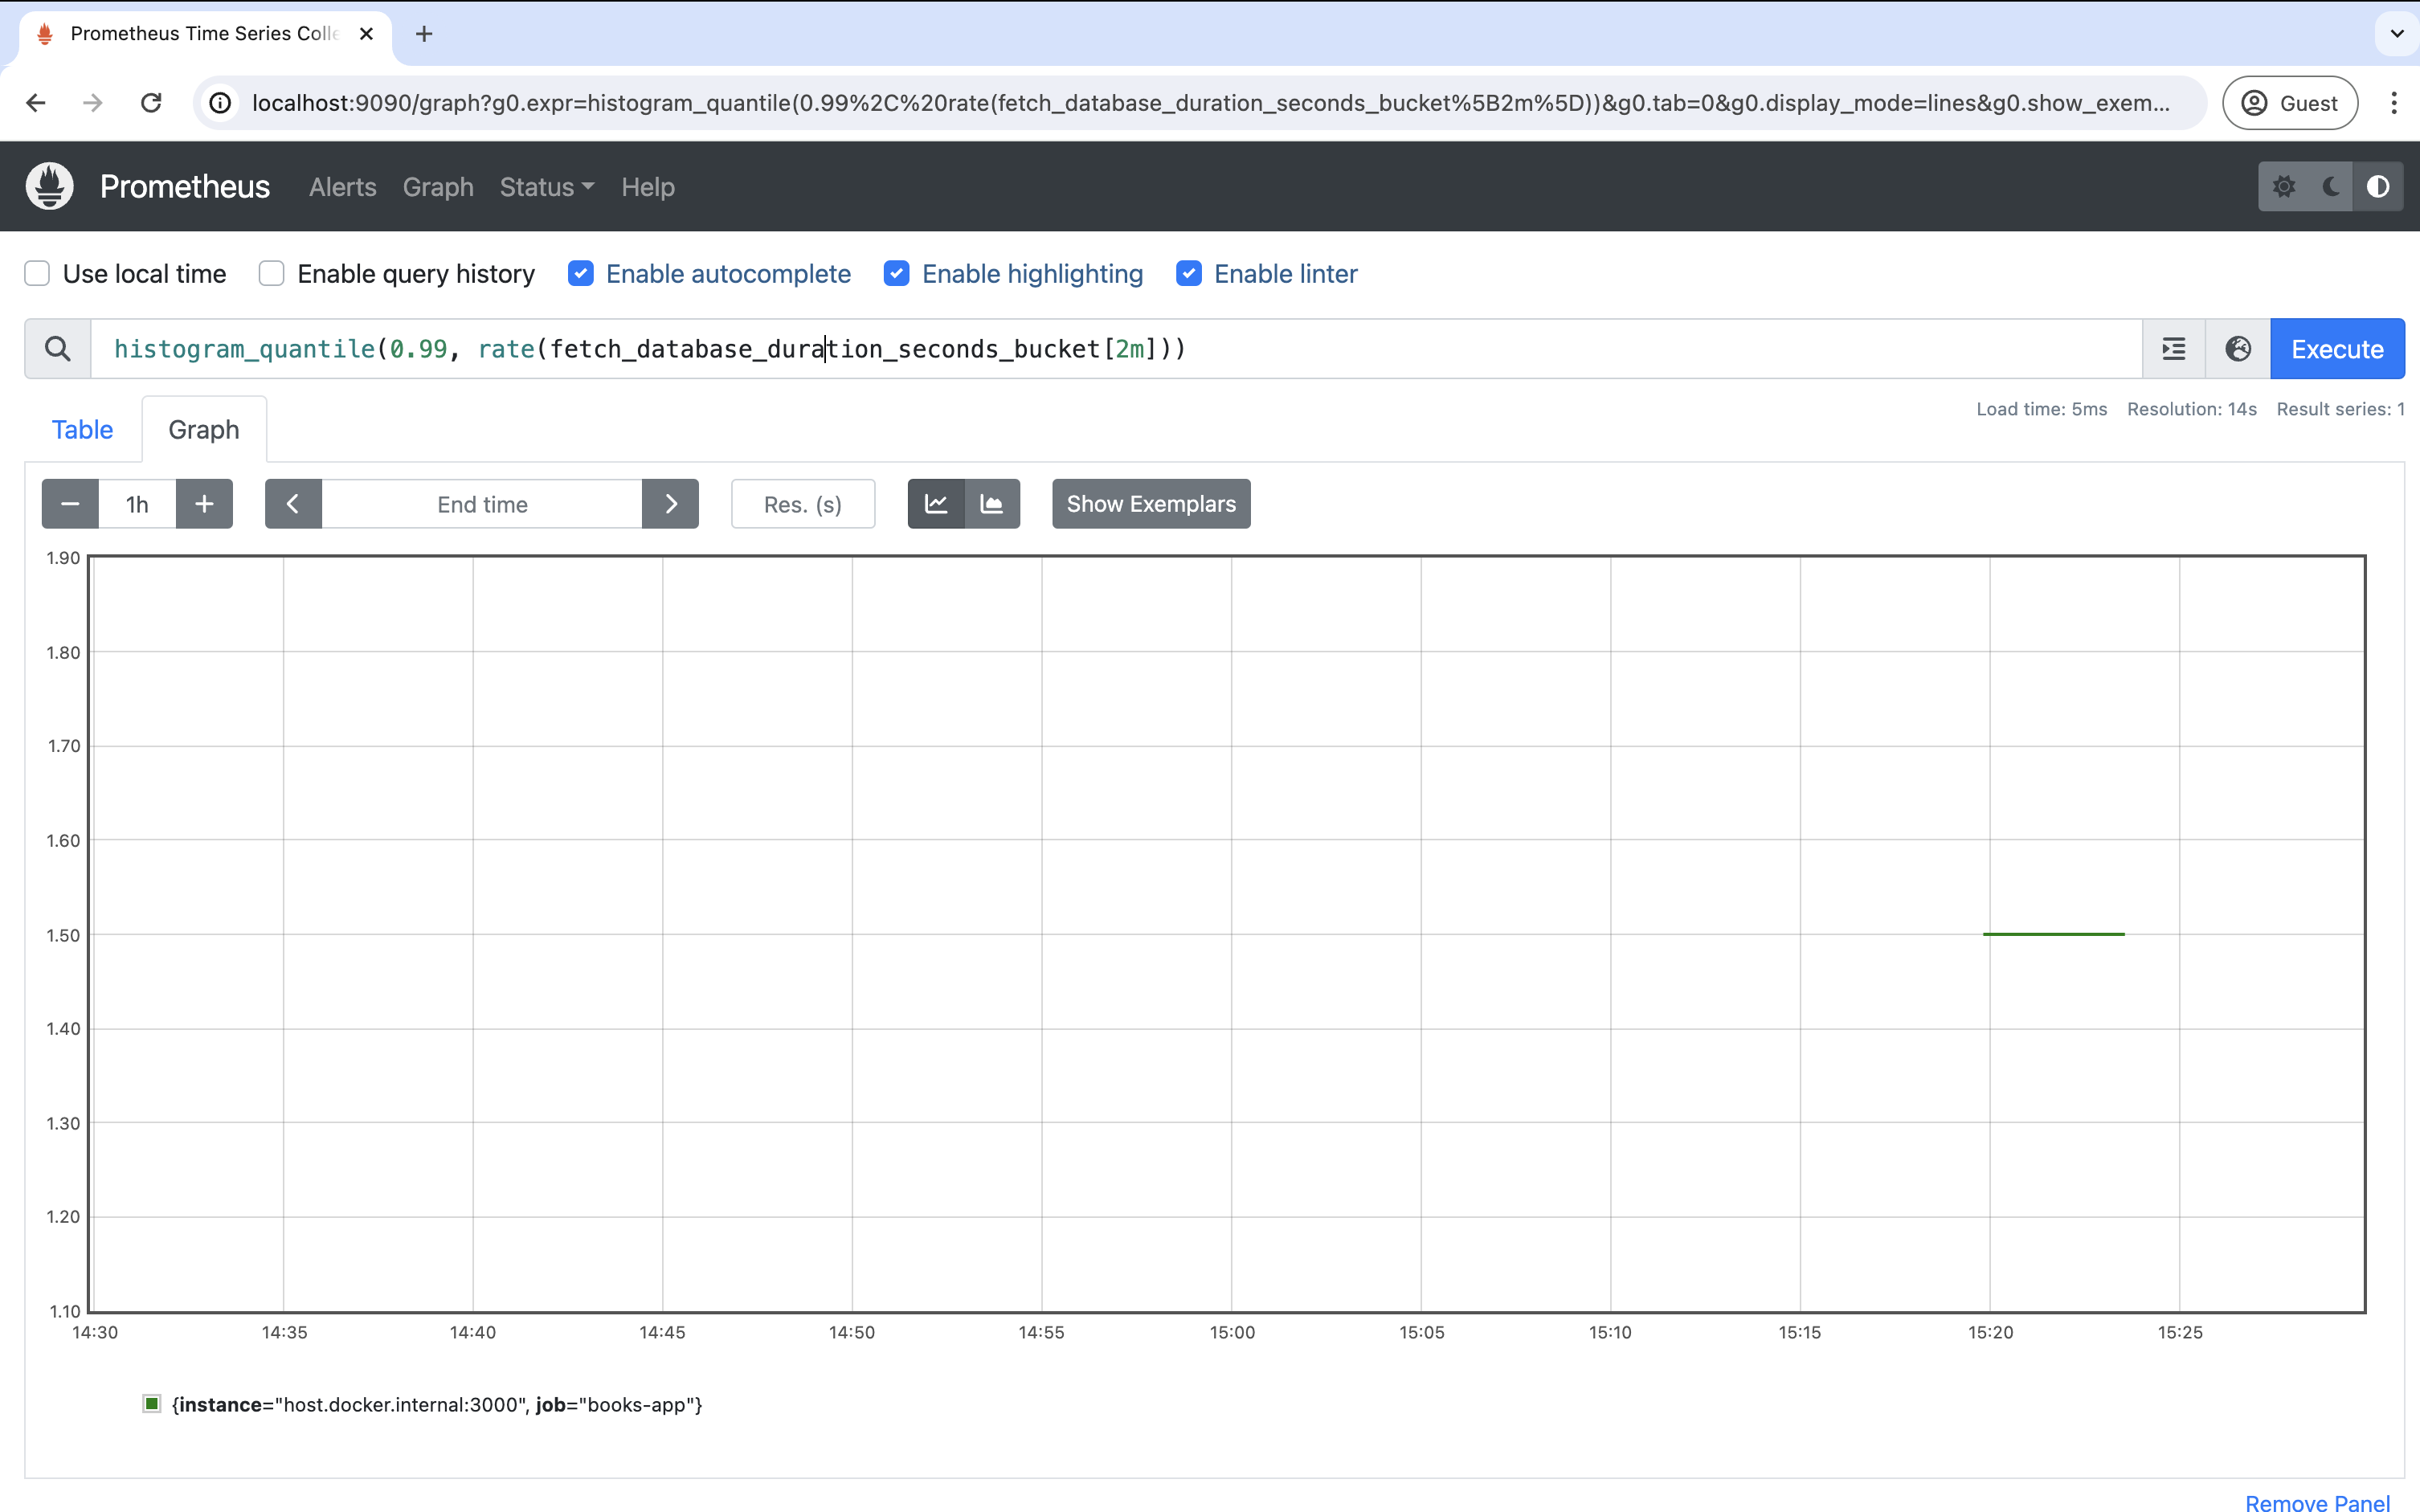This screenshot has height=1512, width=2420.
Task: Go forward with the browser forward arrow
Action: tap(93, 103)
